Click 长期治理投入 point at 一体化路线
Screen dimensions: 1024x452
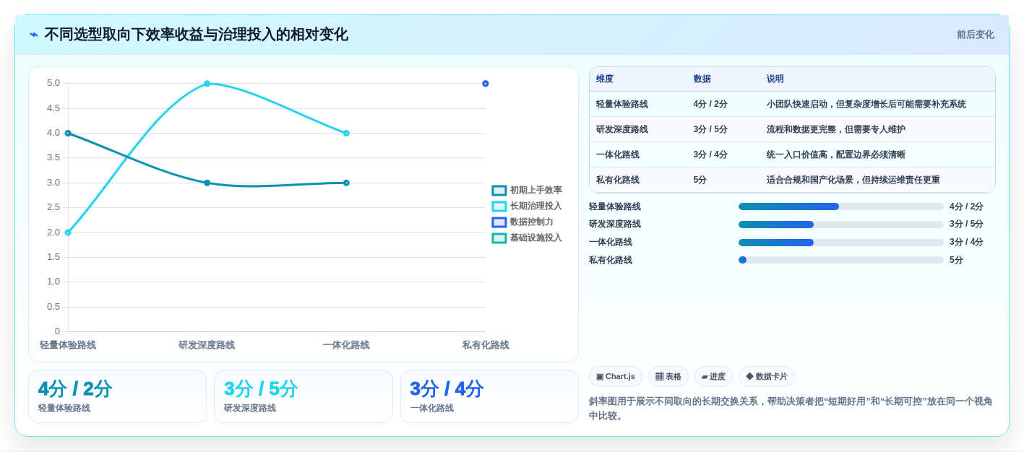[x=346, y=134]
